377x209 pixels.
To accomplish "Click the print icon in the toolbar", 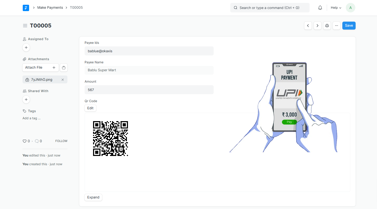I will point(327,26).
